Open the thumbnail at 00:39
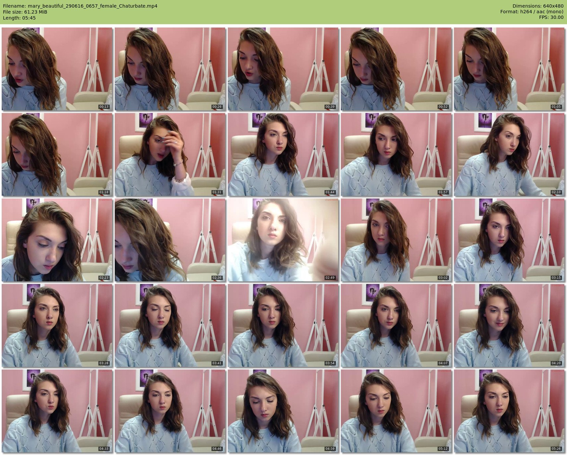The image size is (567, 455). coord(283,69)
